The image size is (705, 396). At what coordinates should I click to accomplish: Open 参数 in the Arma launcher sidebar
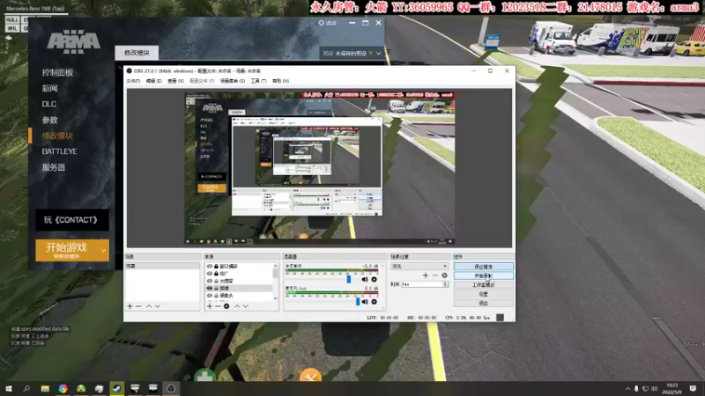pyautogui.click(x=50, y=120)
